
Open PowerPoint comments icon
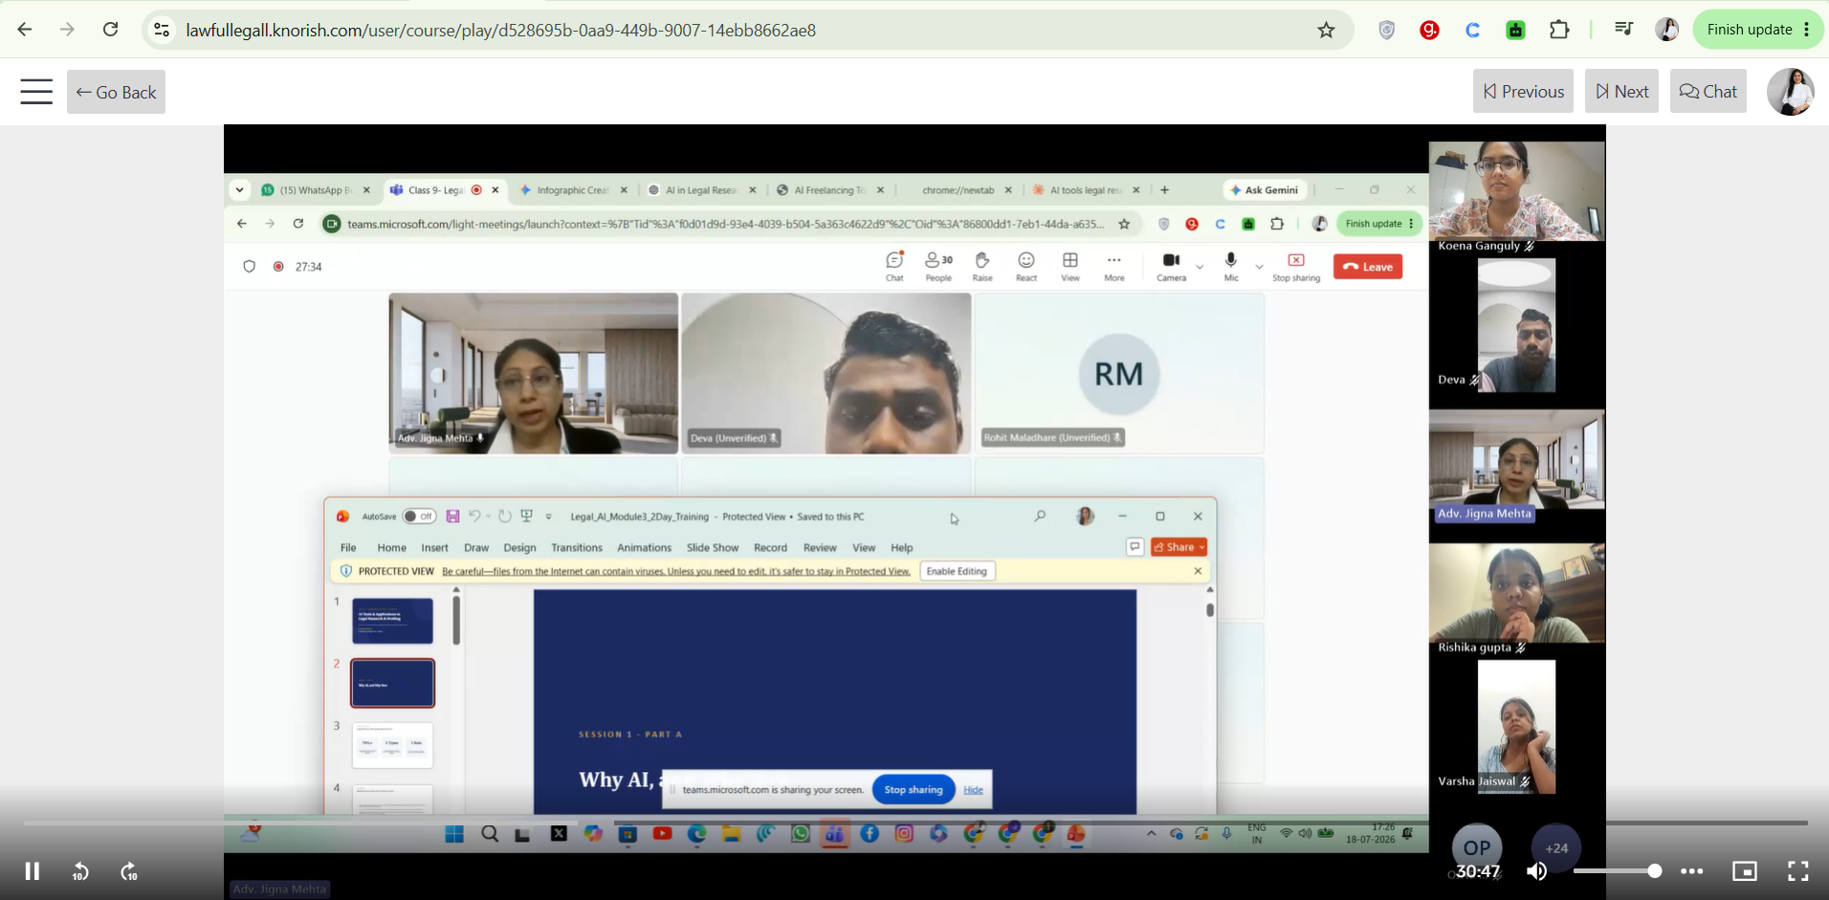[x=1135, y=547]
